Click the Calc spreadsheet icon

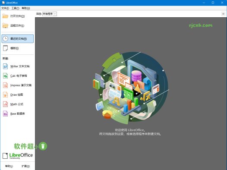5,76
